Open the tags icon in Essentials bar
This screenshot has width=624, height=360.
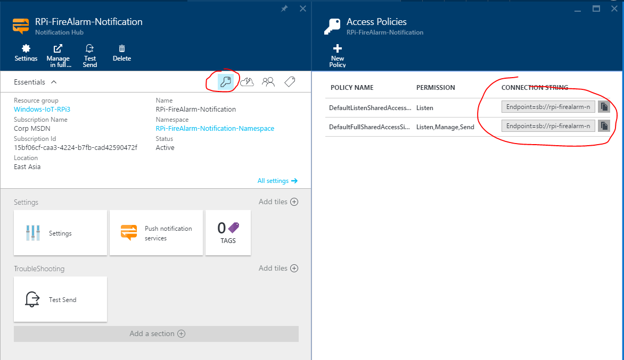(x=290, y=82)
